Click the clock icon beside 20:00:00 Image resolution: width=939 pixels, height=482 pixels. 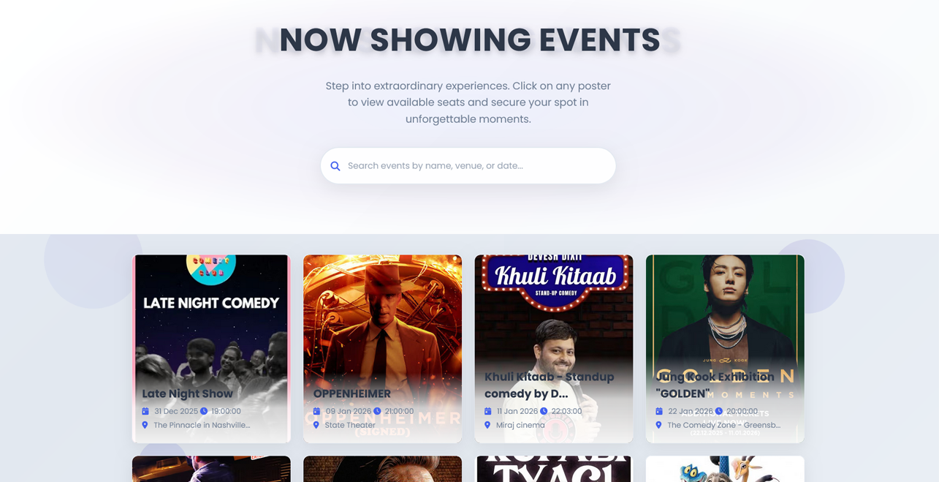pyautogui.click(x=719, y=411)
